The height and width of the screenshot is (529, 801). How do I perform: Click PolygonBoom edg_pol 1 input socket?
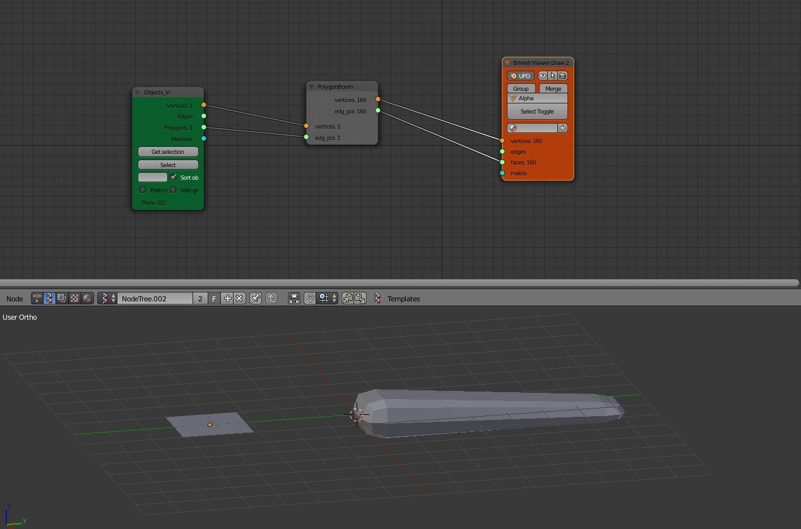click(x=307, y=137)
